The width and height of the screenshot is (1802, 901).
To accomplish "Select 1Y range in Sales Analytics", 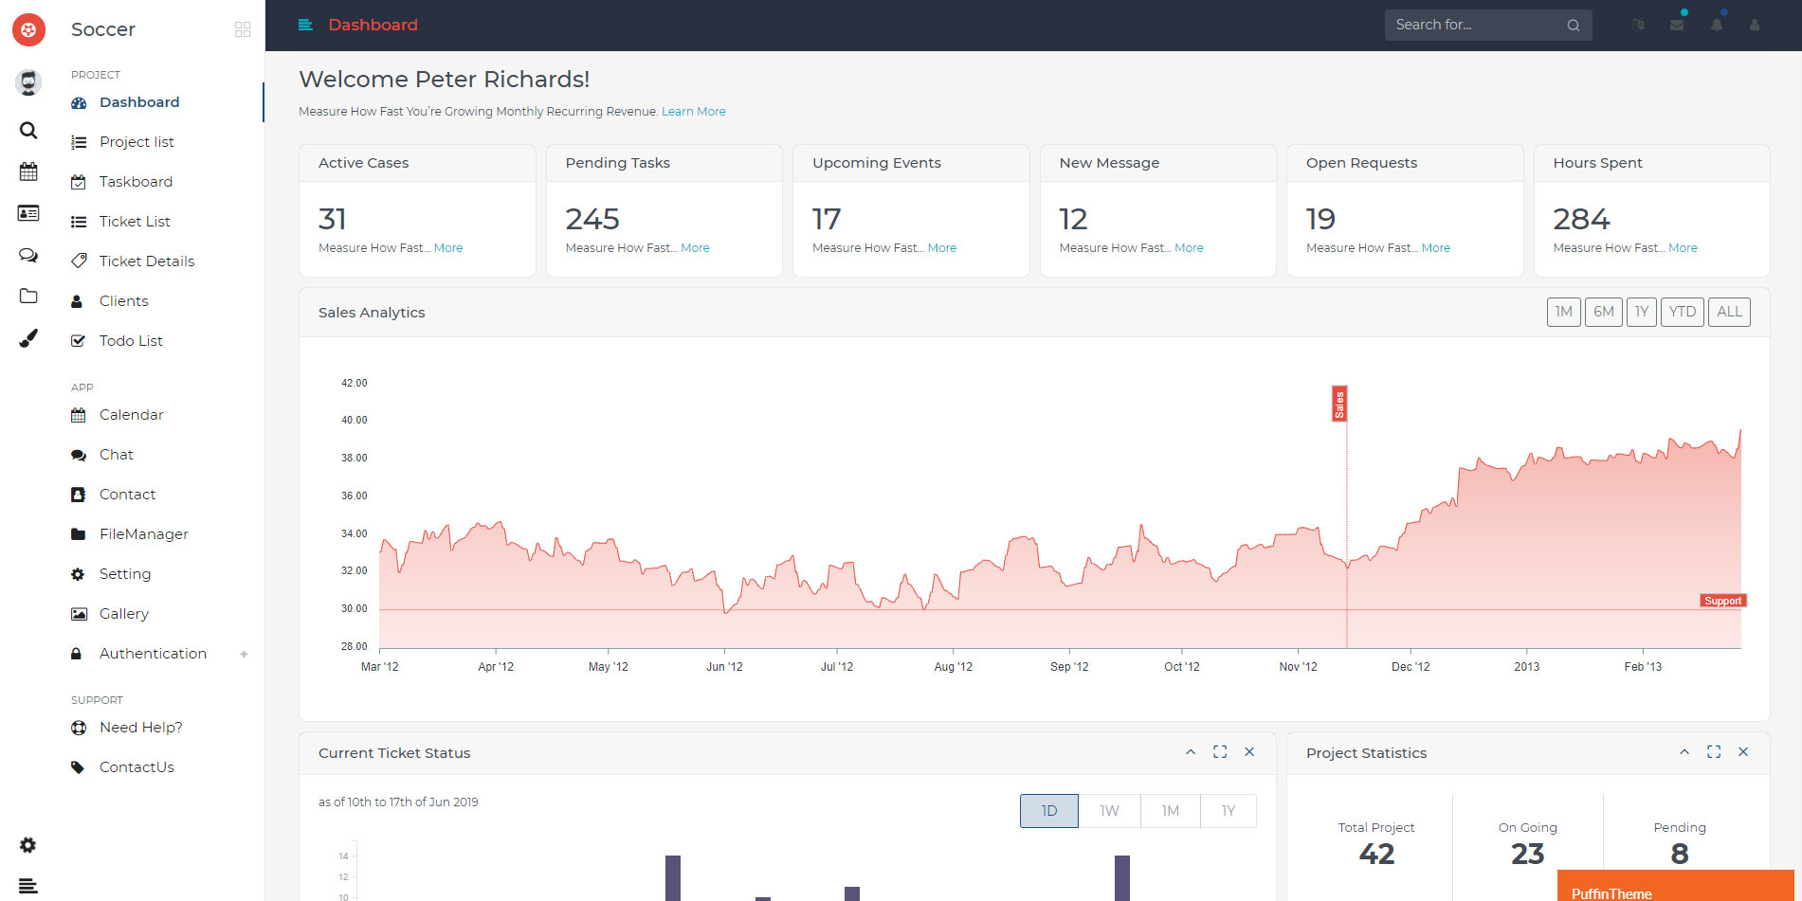I will pos(1642,312).
